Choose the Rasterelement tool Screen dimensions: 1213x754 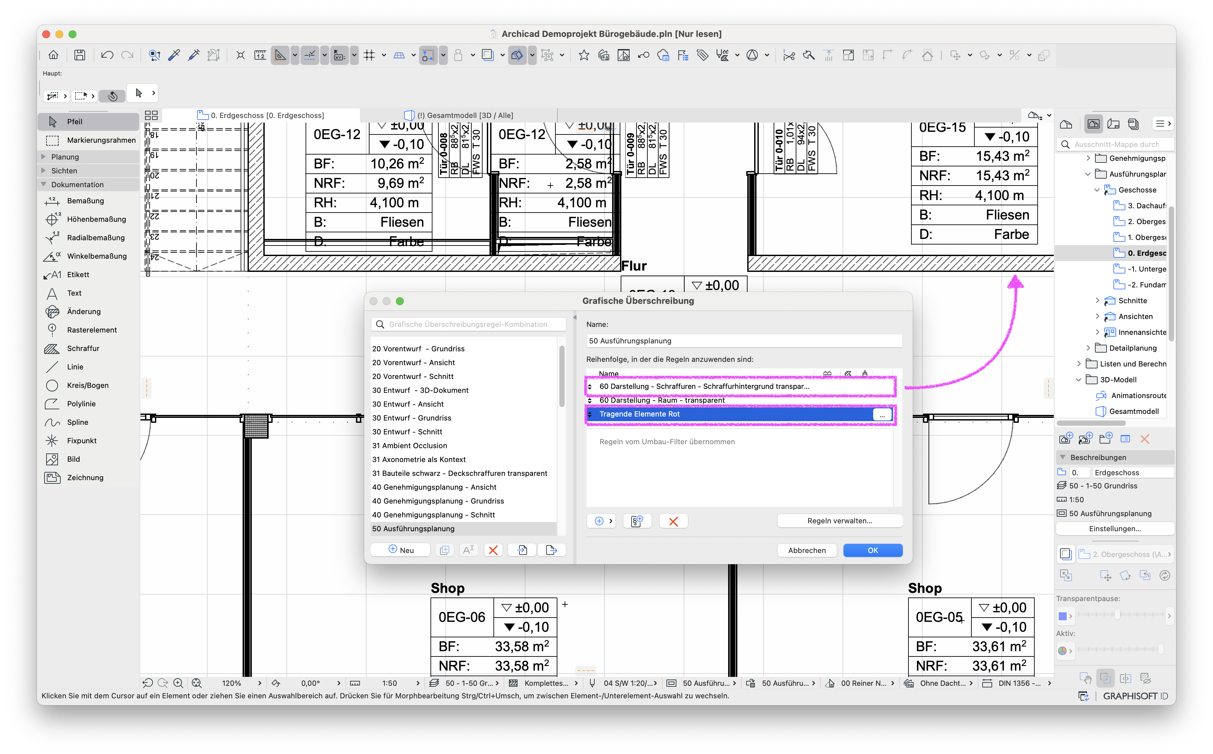tap(88, 330)
